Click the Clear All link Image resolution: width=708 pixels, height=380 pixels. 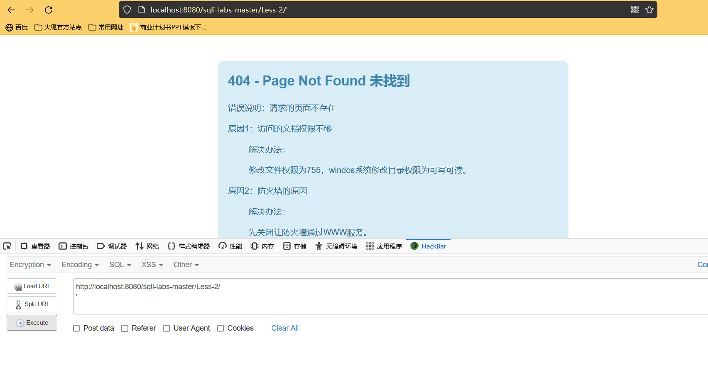click(285, 328)
